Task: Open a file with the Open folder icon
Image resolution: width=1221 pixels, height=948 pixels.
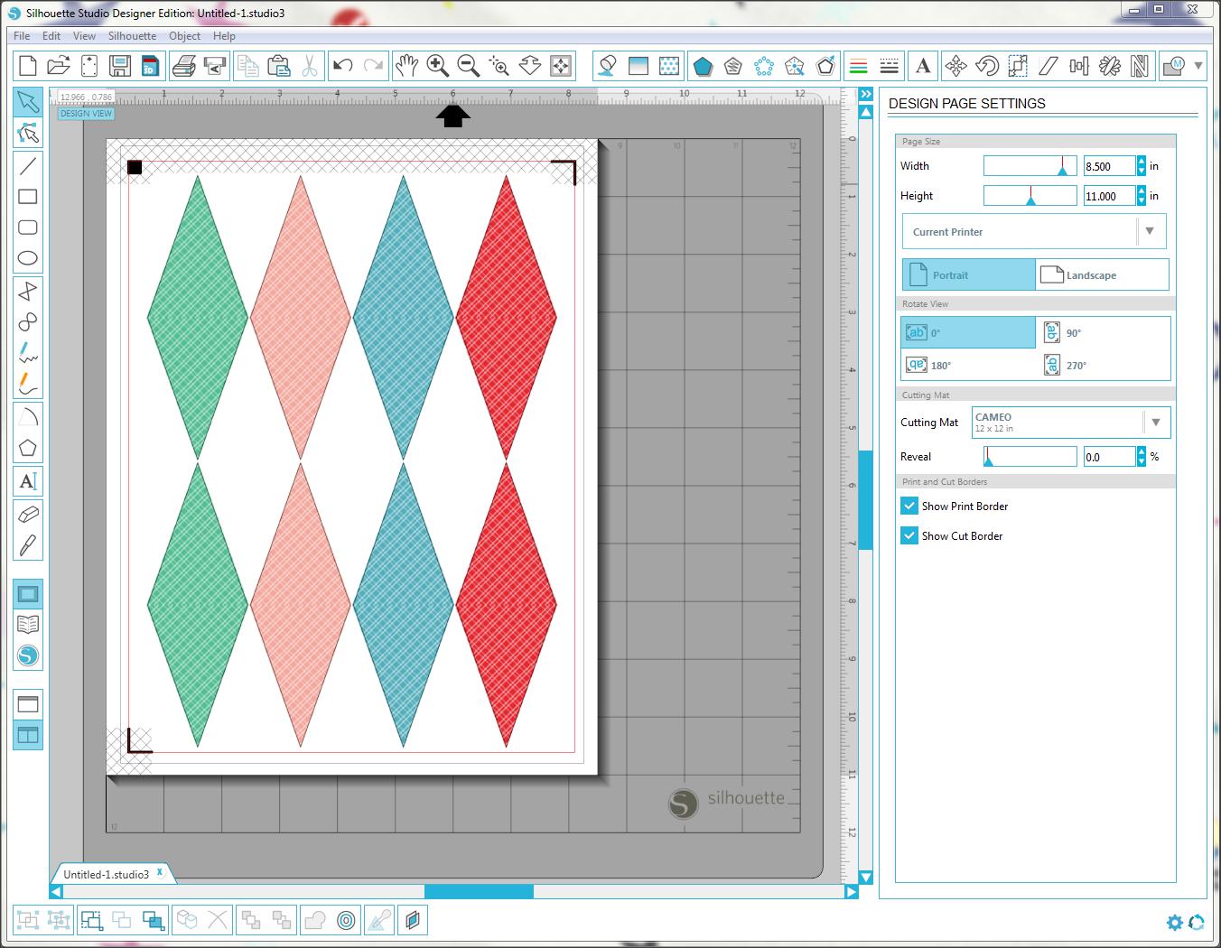Action: (59, 65)
